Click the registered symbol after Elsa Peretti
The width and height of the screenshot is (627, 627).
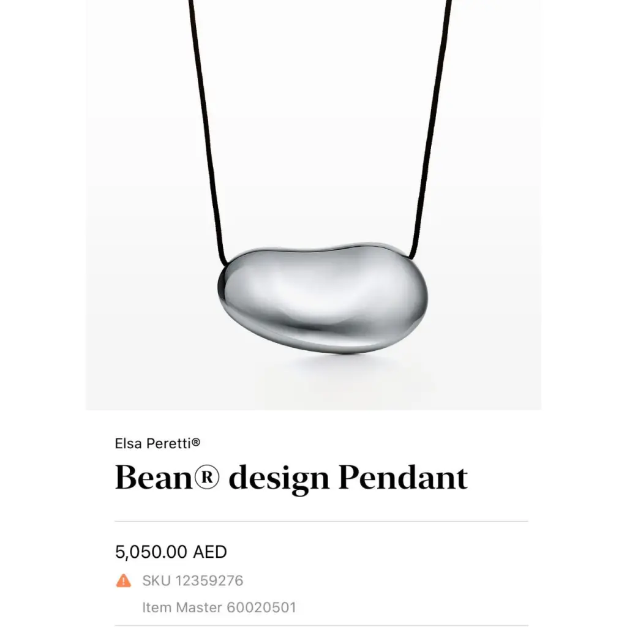[x=196, y=442]
